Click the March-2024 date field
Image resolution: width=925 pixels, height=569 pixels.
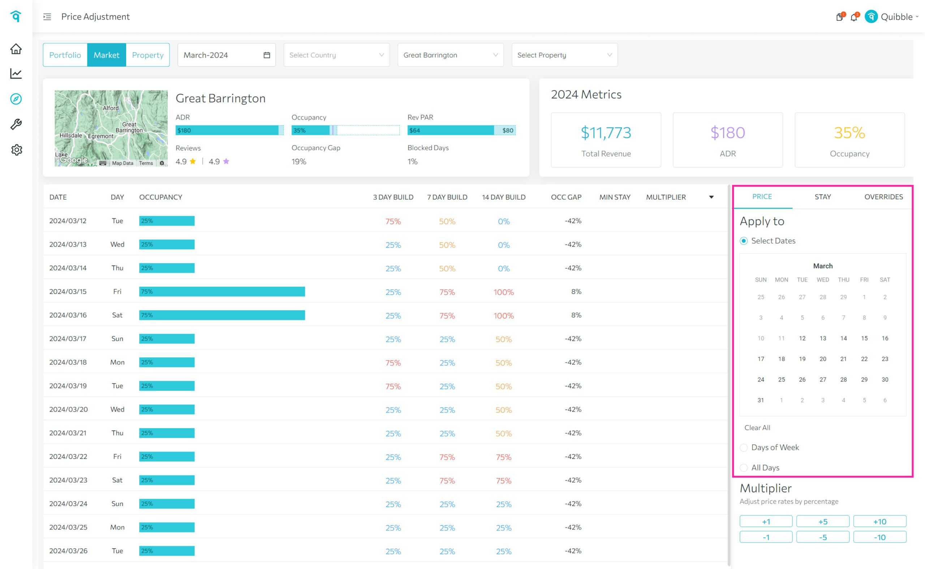pyautogui.click(x=226, y=55)
